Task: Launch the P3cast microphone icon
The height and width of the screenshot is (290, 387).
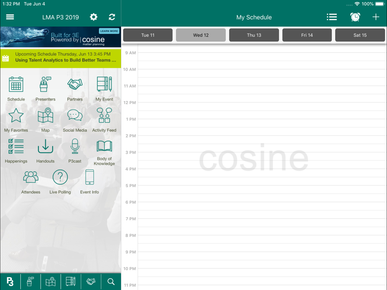Action: (x=75, y=147)
